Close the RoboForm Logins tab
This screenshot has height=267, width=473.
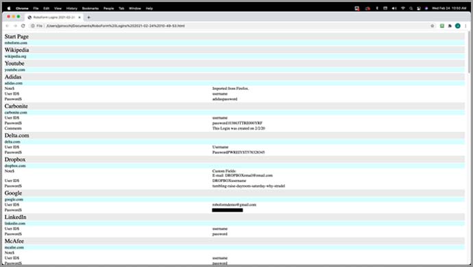(80, 18)
